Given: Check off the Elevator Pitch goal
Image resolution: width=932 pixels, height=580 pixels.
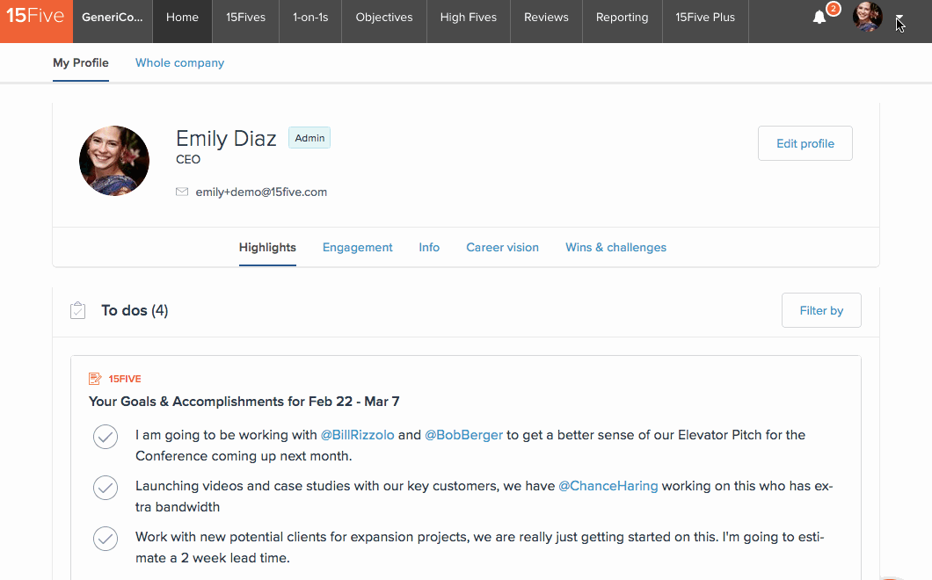Looking at the screenshot, I should [106, 437].
